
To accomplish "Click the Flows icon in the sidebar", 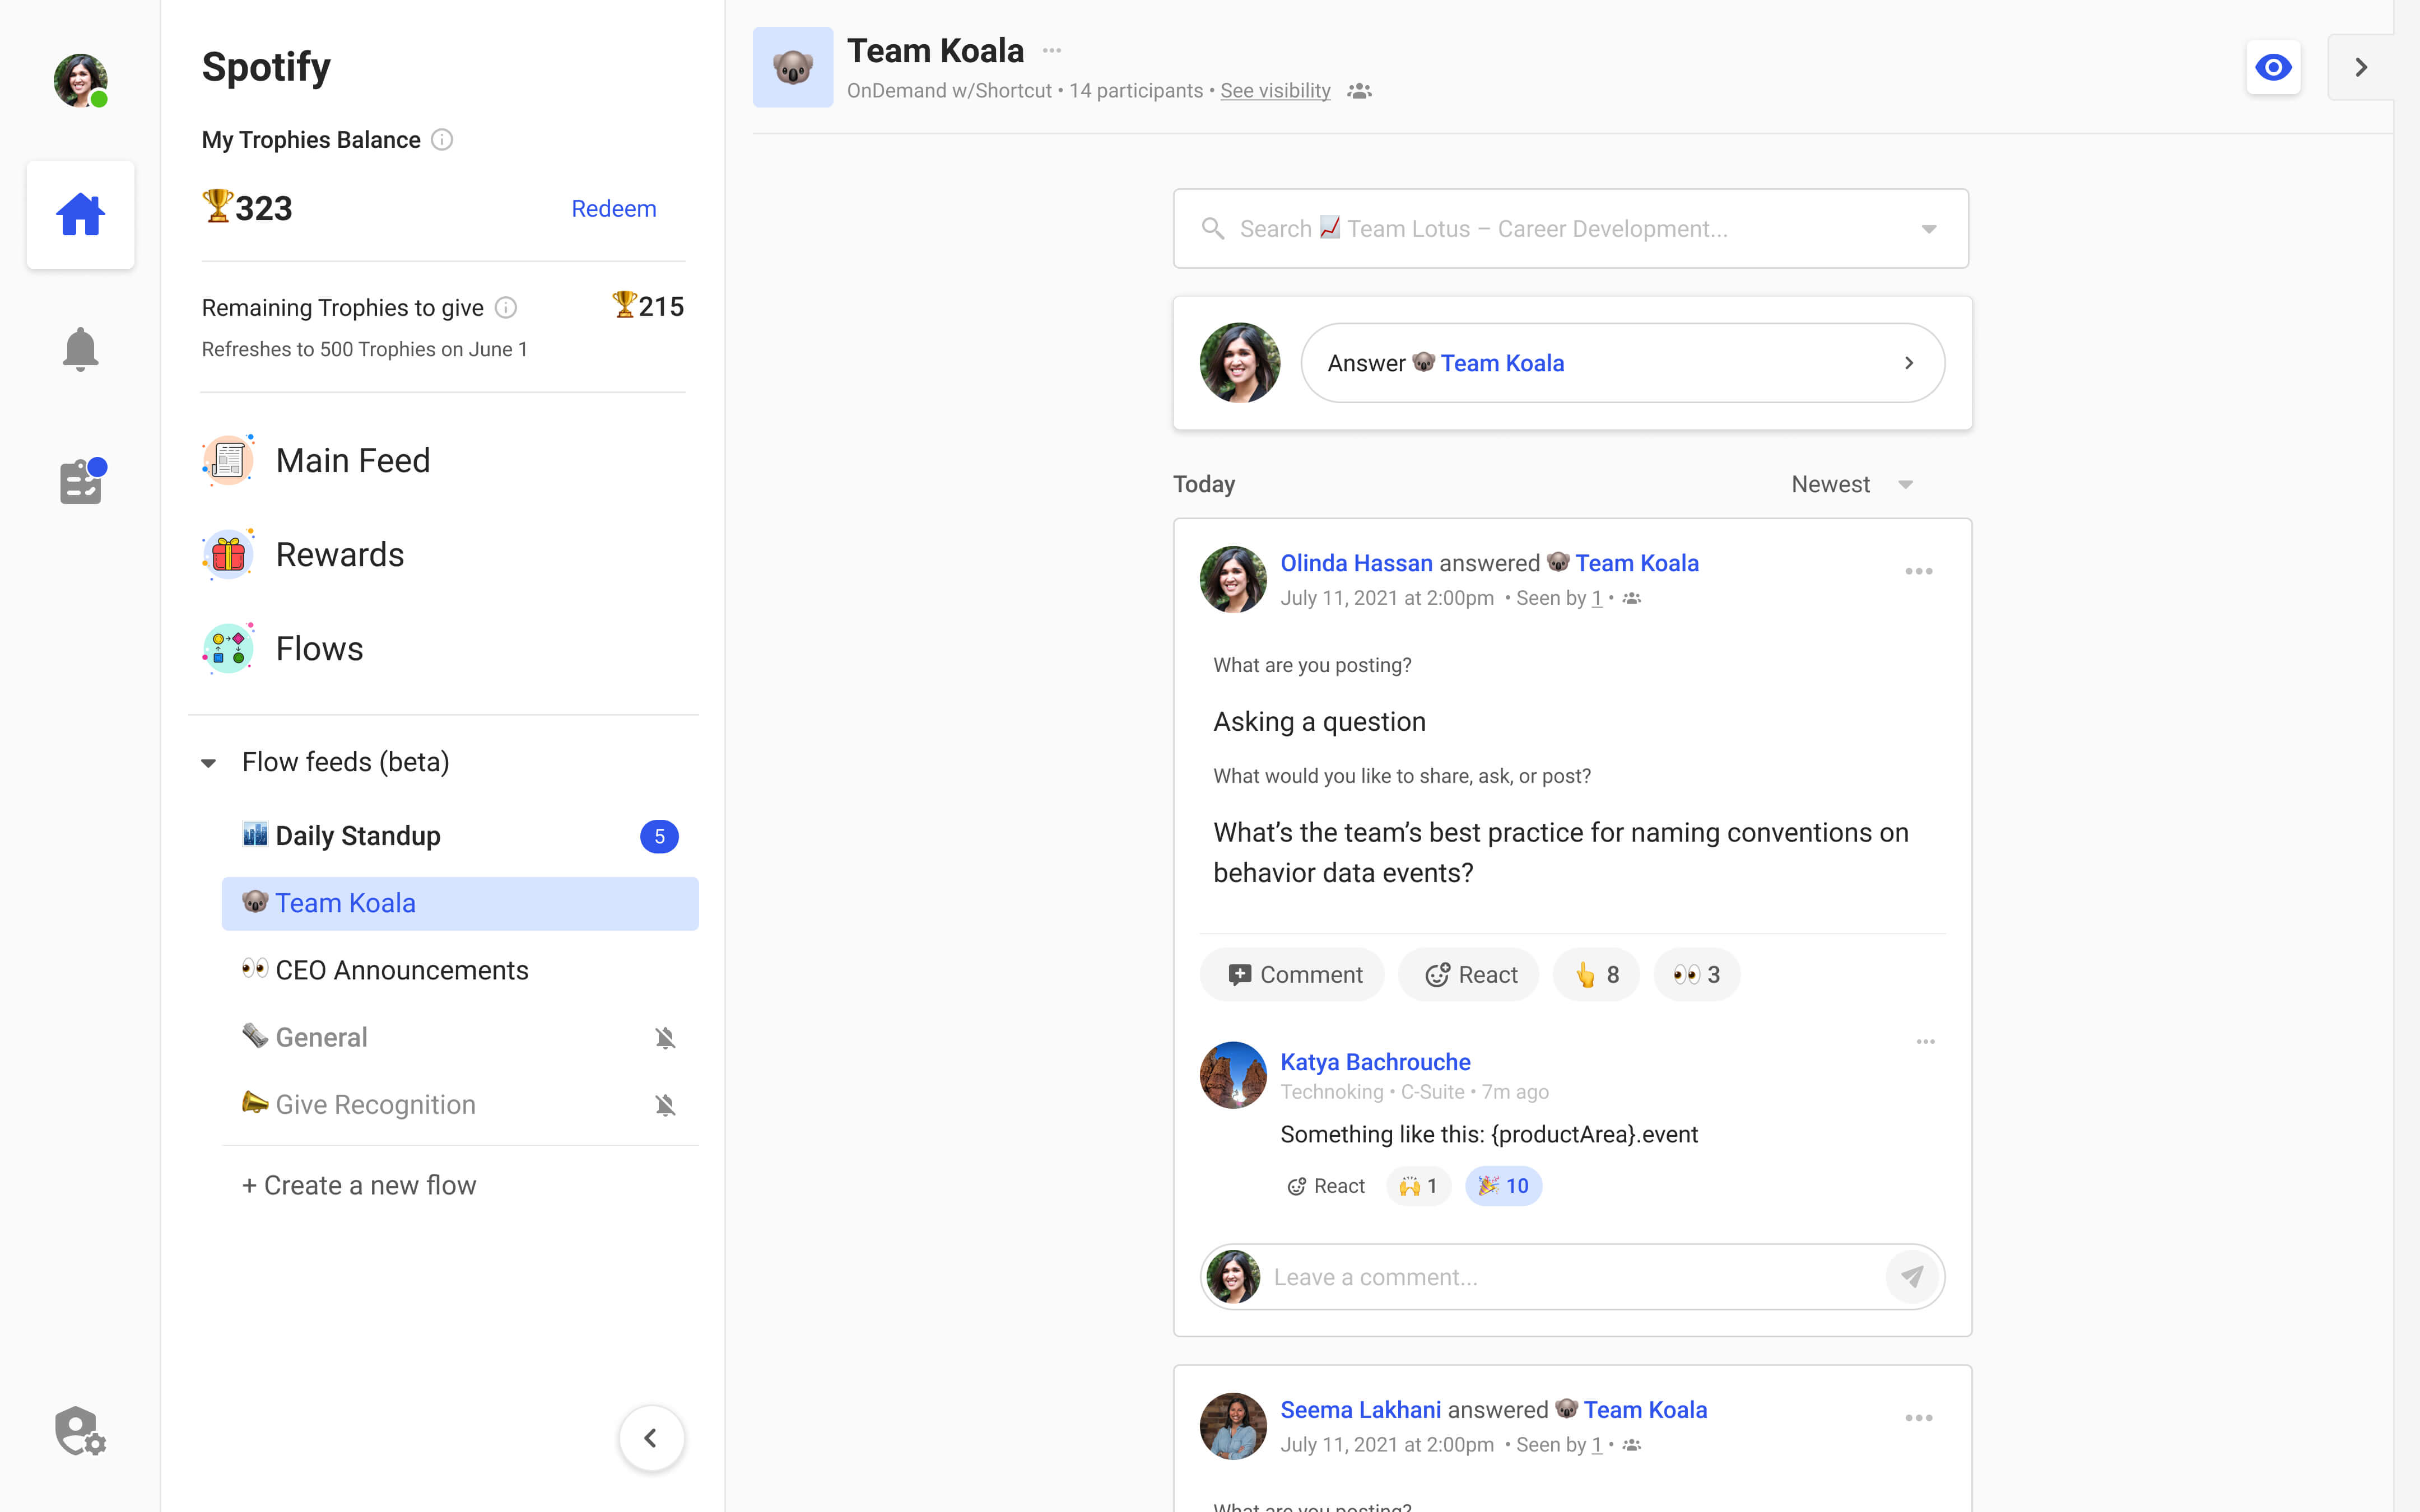I will click(228, 647).
